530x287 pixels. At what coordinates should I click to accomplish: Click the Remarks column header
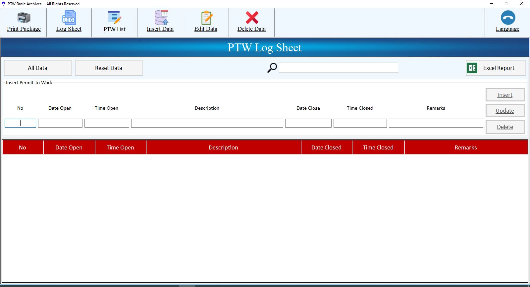[466, 147]
